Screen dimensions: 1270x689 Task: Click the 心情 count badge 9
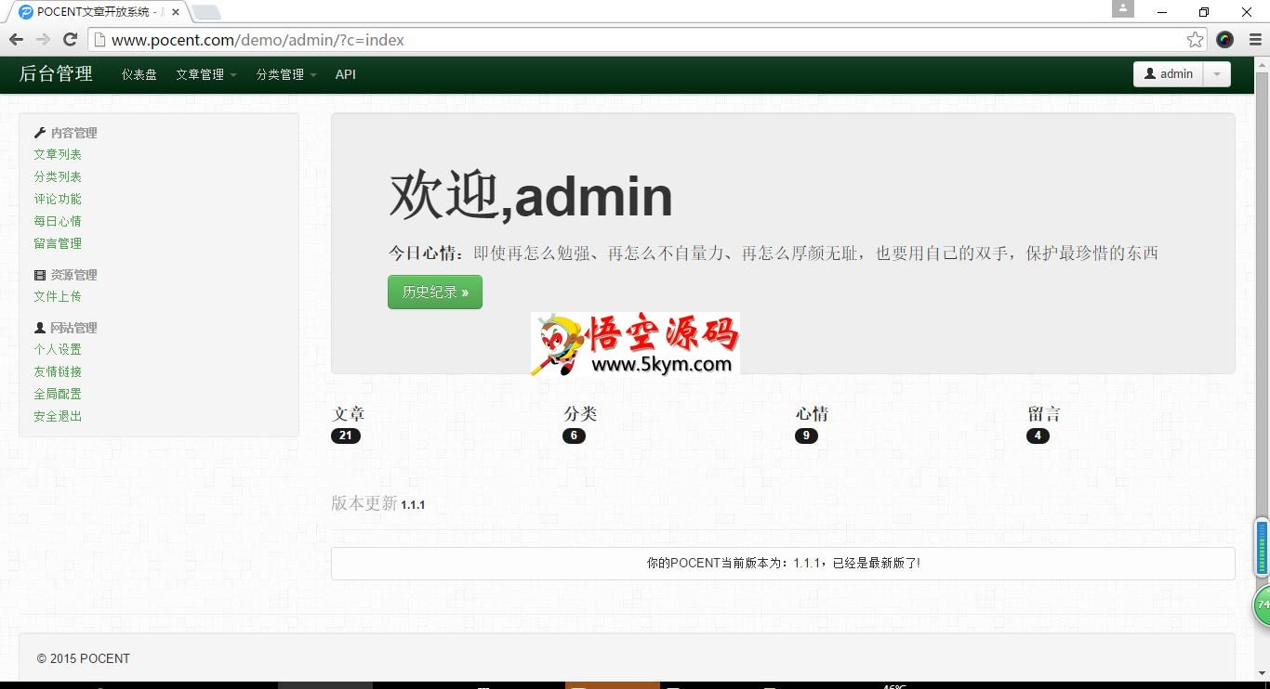point(806,435)
